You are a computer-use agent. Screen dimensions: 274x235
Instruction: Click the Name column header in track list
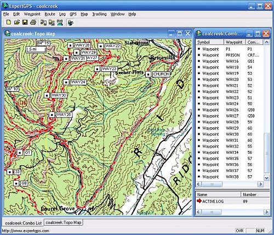click(x=218, y=194)
